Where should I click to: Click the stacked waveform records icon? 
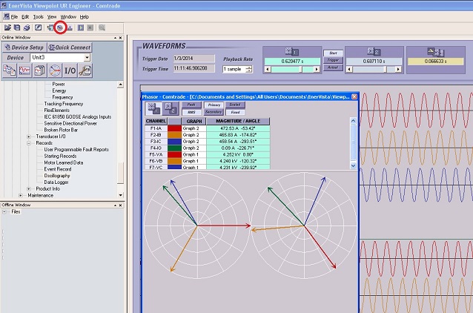pos(39,70)
